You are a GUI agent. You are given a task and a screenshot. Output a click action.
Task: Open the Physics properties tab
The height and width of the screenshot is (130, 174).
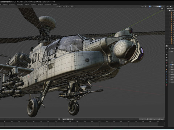[166, 77]
